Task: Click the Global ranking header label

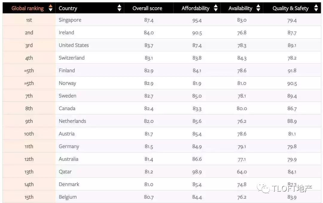Action: coord(28,8)
